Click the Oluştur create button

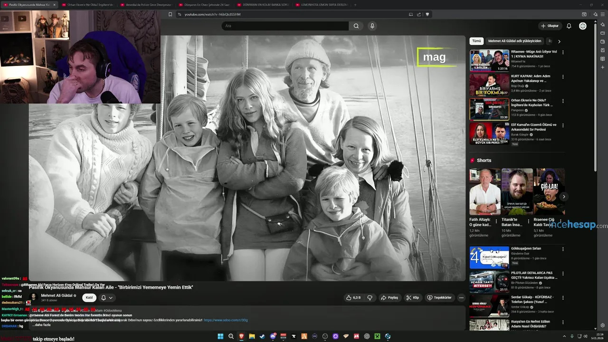(550, 26)
